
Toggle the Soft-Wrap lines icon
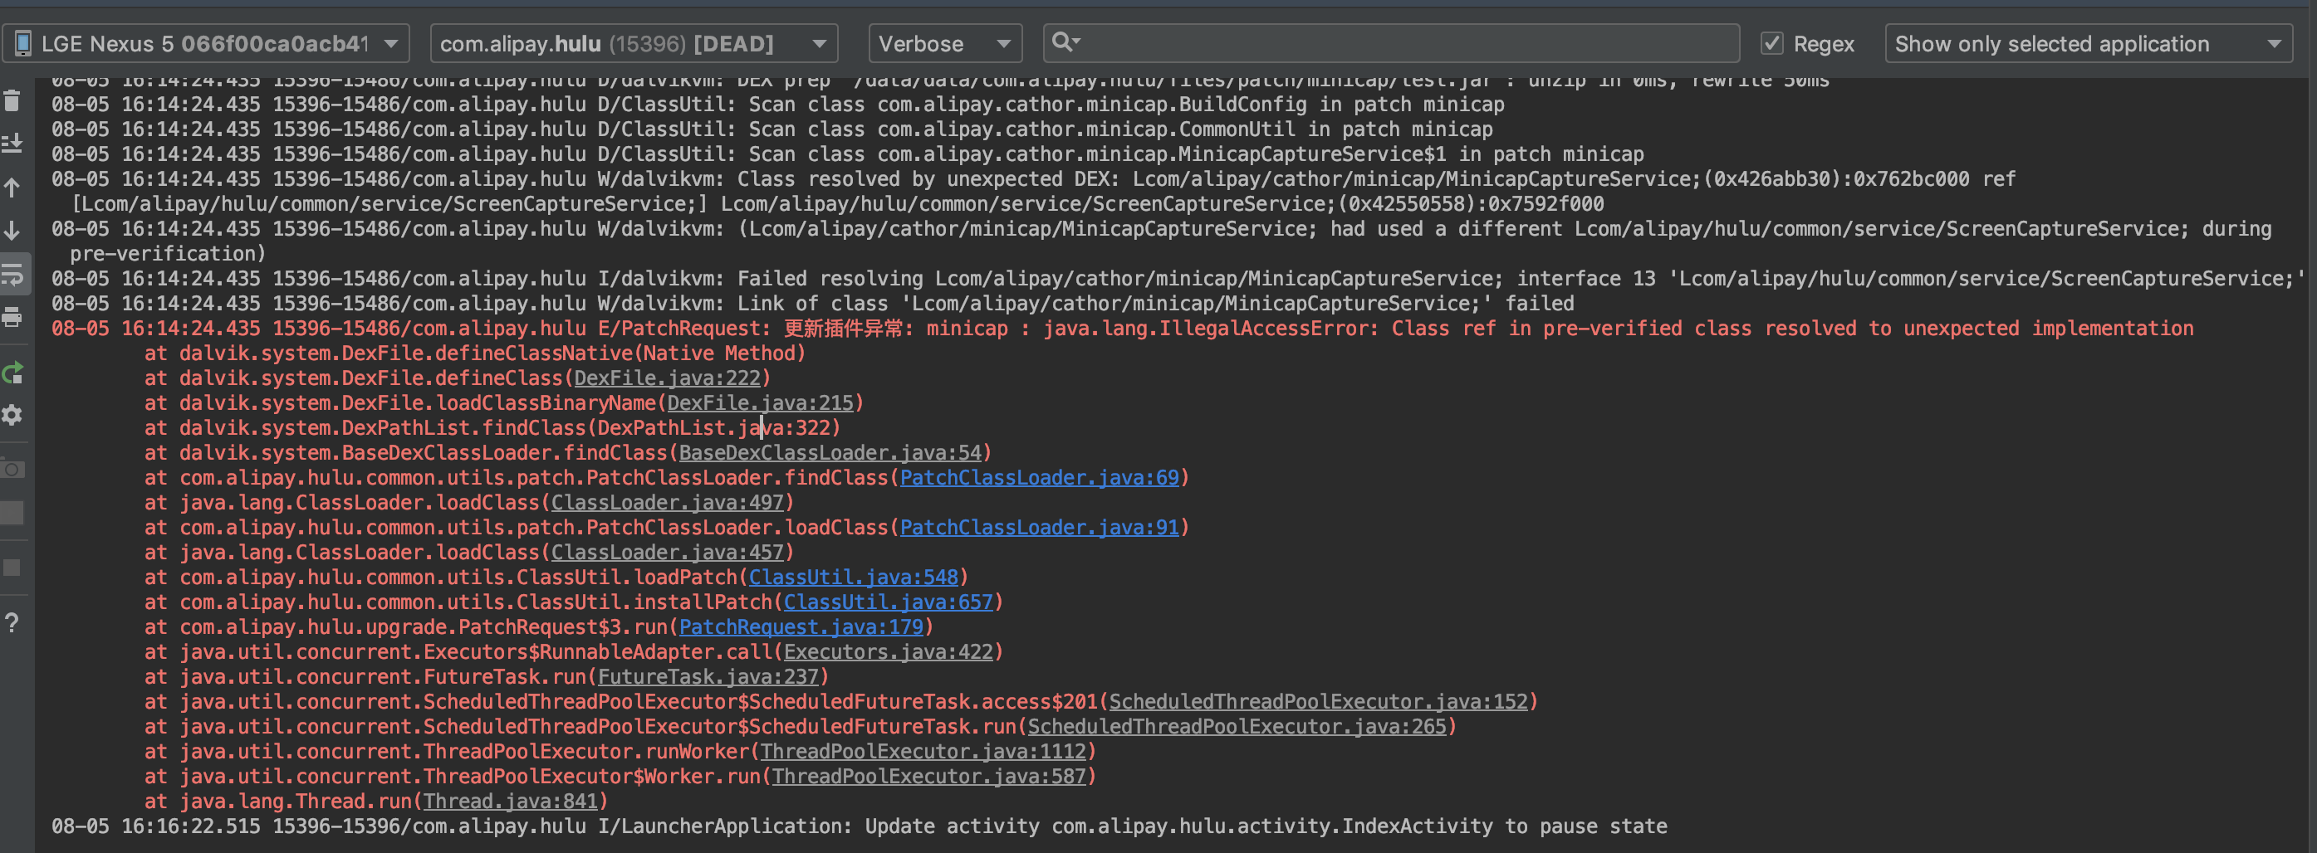tap(12, 274)
